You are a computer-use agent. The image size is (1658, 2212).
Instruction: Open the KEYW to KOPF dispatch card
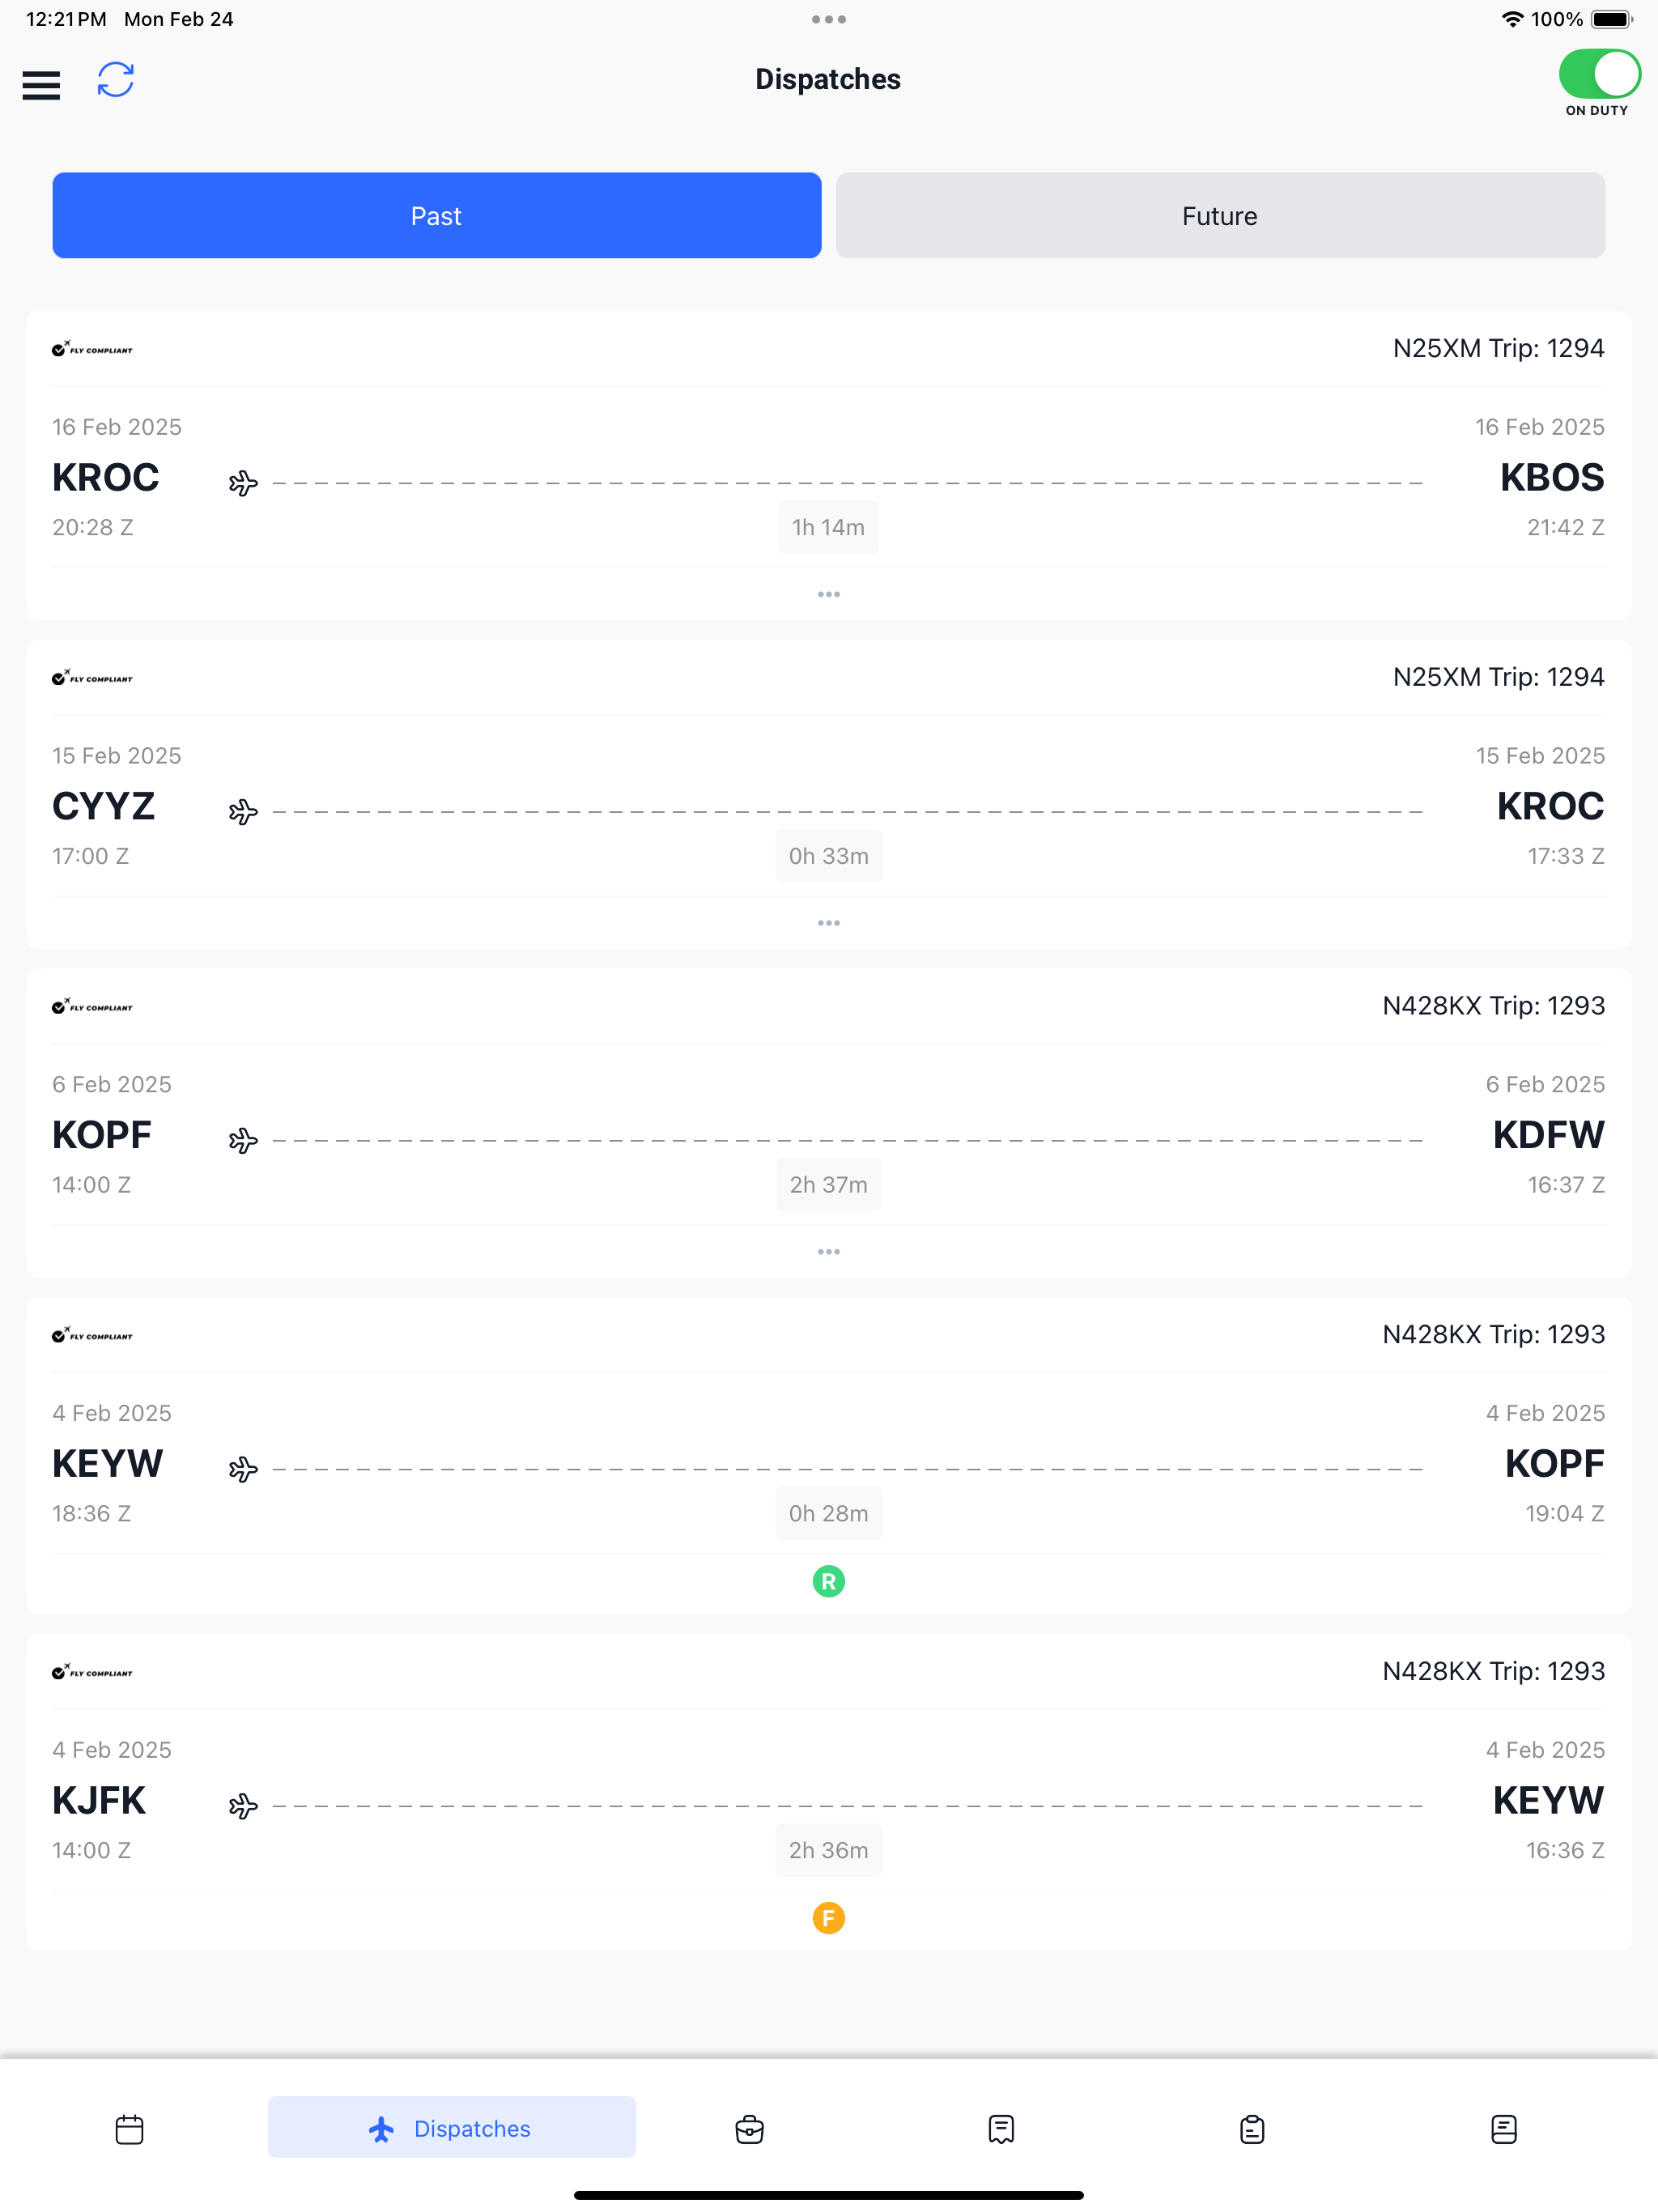829,1456
